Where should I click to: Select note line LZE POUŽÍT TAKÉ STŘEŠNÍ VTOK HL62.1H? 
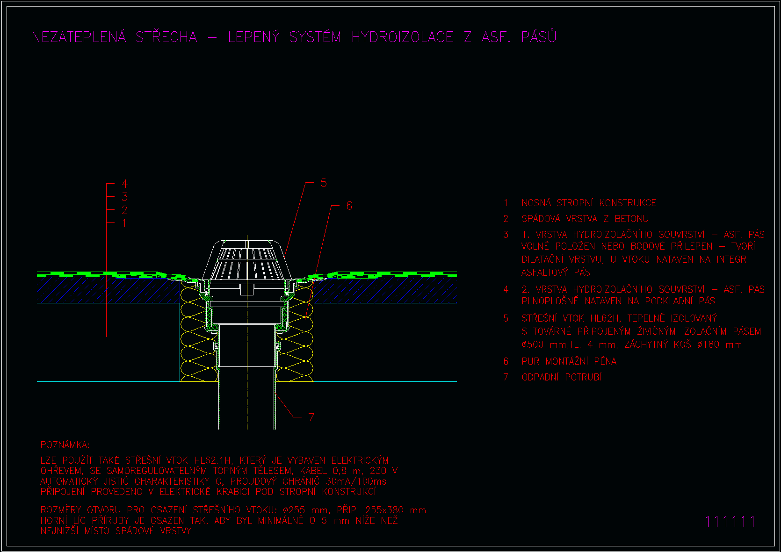coord(214,460)
